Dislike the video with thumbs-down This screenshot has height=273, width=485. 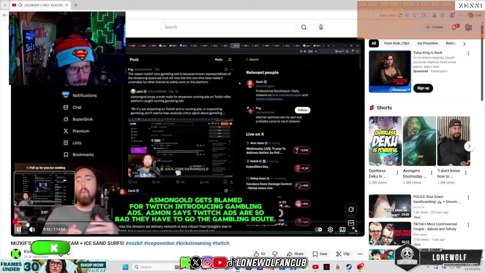275,254
